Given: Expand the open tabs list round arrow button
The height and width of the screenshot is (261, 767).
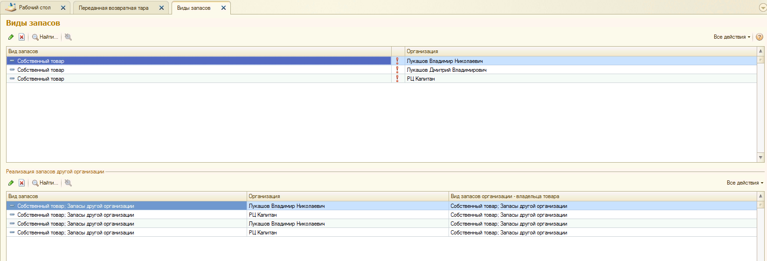Looking at the screenshot, I should point(763,8).
